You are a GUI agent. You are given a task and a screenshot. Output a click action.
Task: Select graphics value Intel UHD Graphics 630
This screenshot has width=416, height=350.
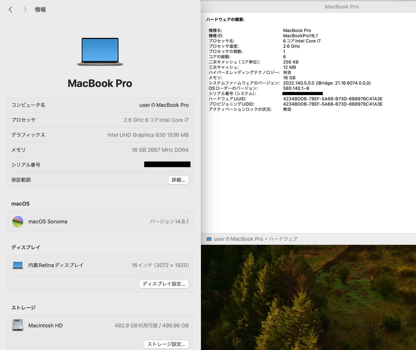pos(148,135)
